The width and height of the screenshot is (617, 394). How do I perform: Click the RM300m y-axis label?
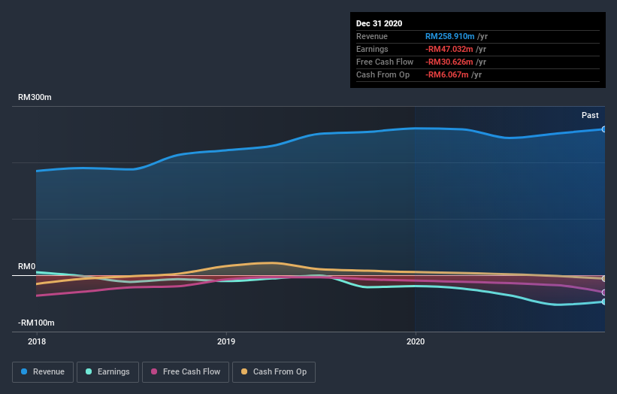pyautogui.click(x=35, y=97)
